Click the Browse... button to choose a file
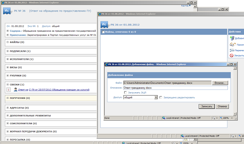The height and width of the screenshot is (144, 244). (220, 83)
